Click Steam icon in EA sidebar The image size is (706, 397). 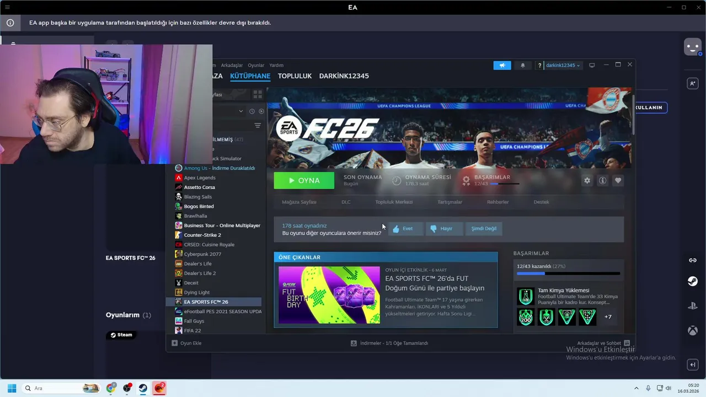tap(693, 282)
